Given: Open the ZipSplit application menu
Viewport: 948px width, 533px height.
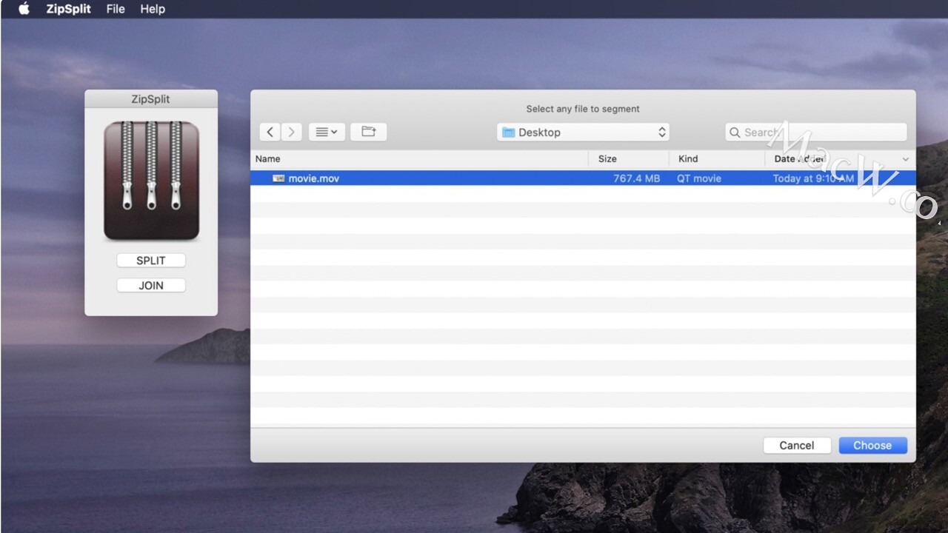Looking at the screenshot, I should click(68, 9).
